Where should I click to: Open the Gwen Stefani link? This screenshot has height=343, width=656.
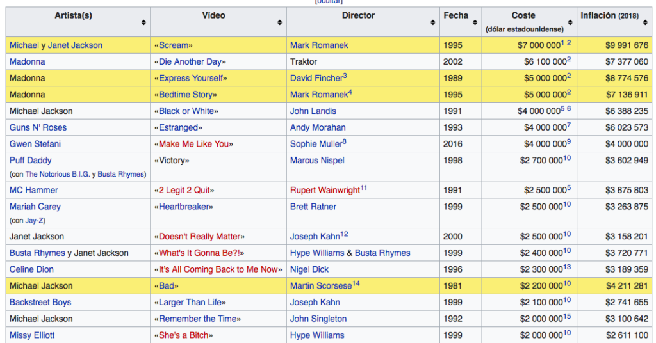[x=35, y=144]
